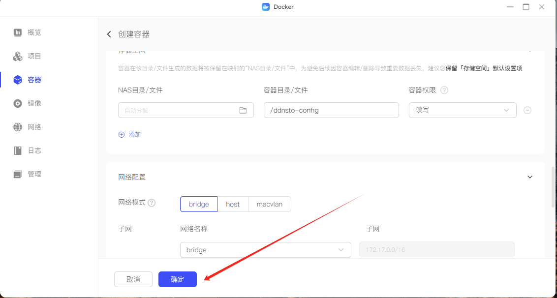Screen dimensions: 557x298
Task: Click the 网络配置 section heading
Action: [132, 177]
